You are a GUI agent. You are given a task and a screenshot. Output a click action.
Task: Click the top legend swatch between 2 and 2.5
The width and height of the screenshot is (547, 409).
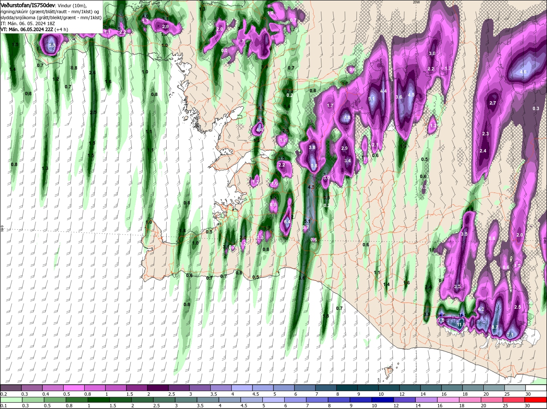click(x=158, y=387)
